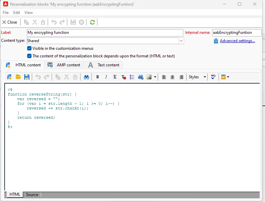Click the top toolbar undo arrow
The image size is (265, 202).
click(x=54, y=22)
